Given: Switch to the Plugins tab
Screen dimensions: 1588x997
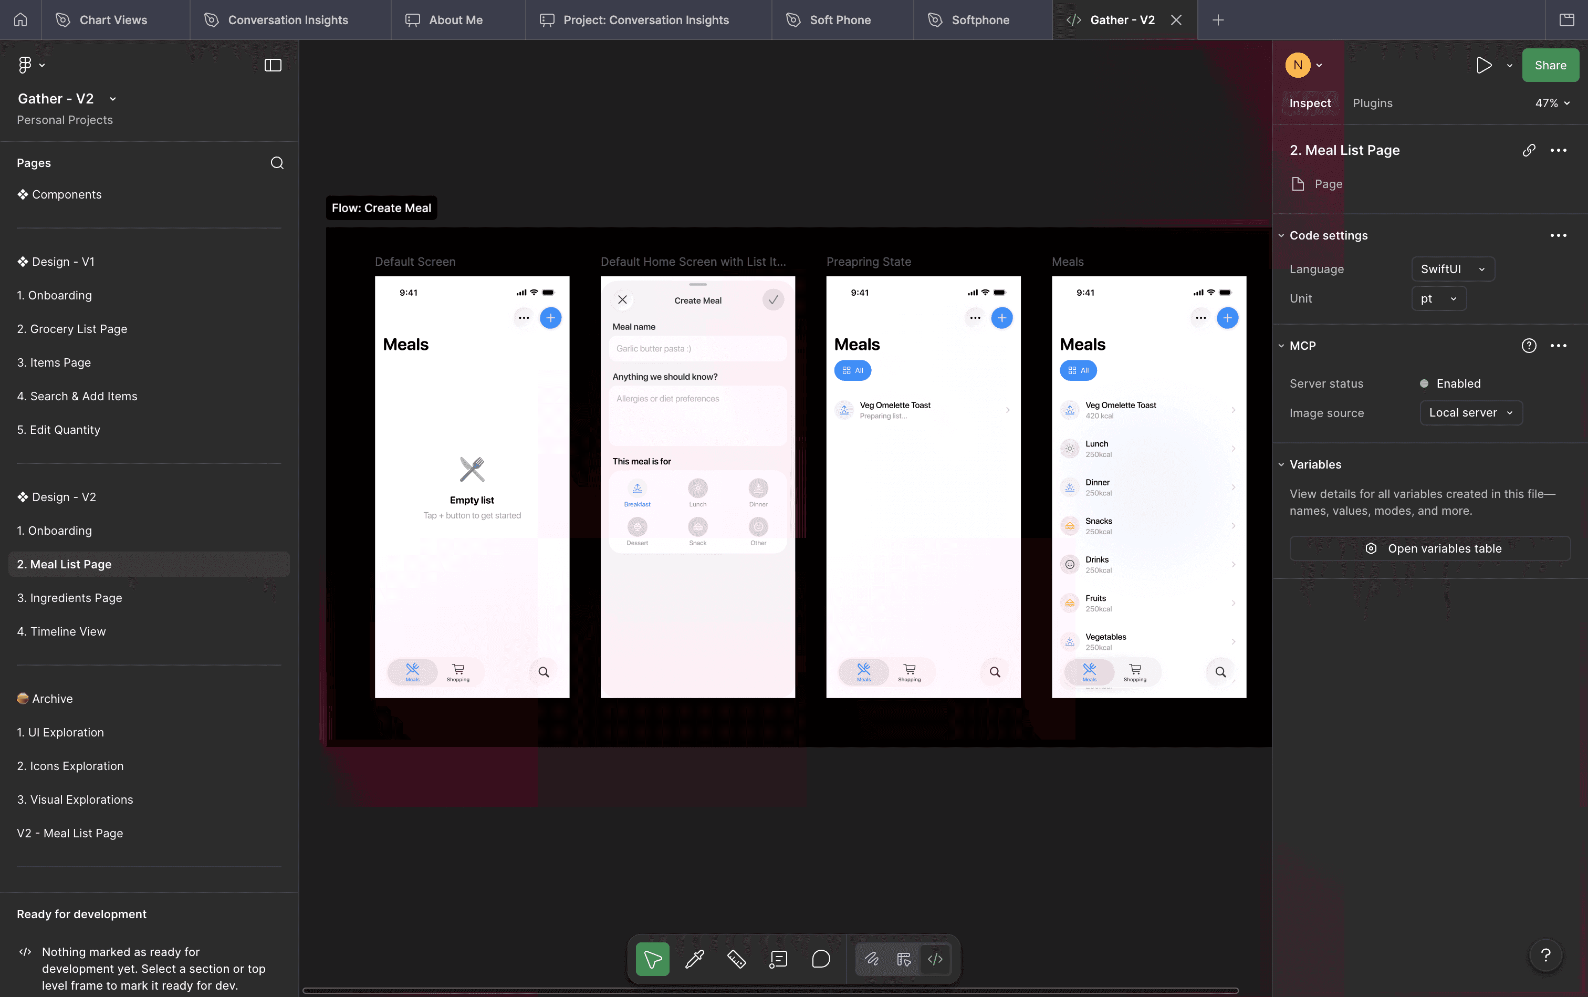Looking at the screenshot, I should [1372, 103].
